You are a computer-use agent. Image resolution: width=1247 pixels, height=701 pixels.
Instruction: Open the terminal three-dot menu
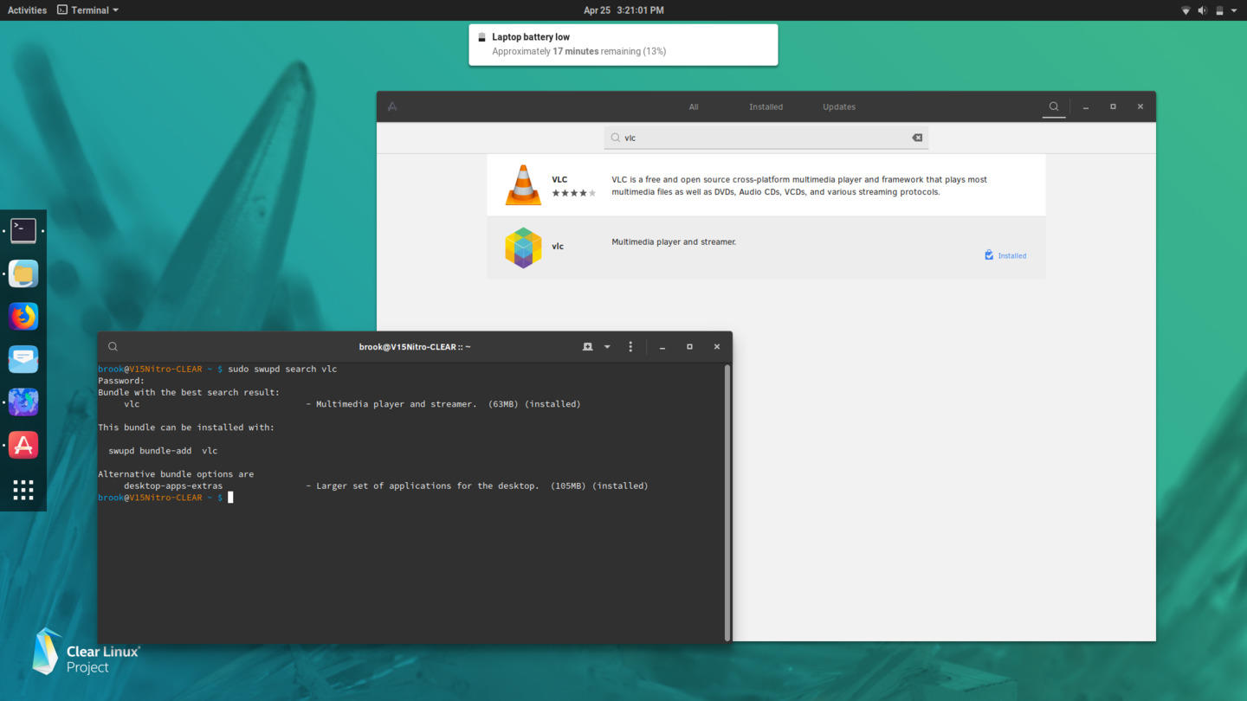630,346
